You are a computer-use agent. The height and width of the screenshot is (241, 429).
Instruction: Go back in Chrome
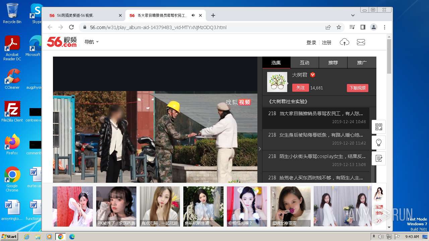coord(50,27)
